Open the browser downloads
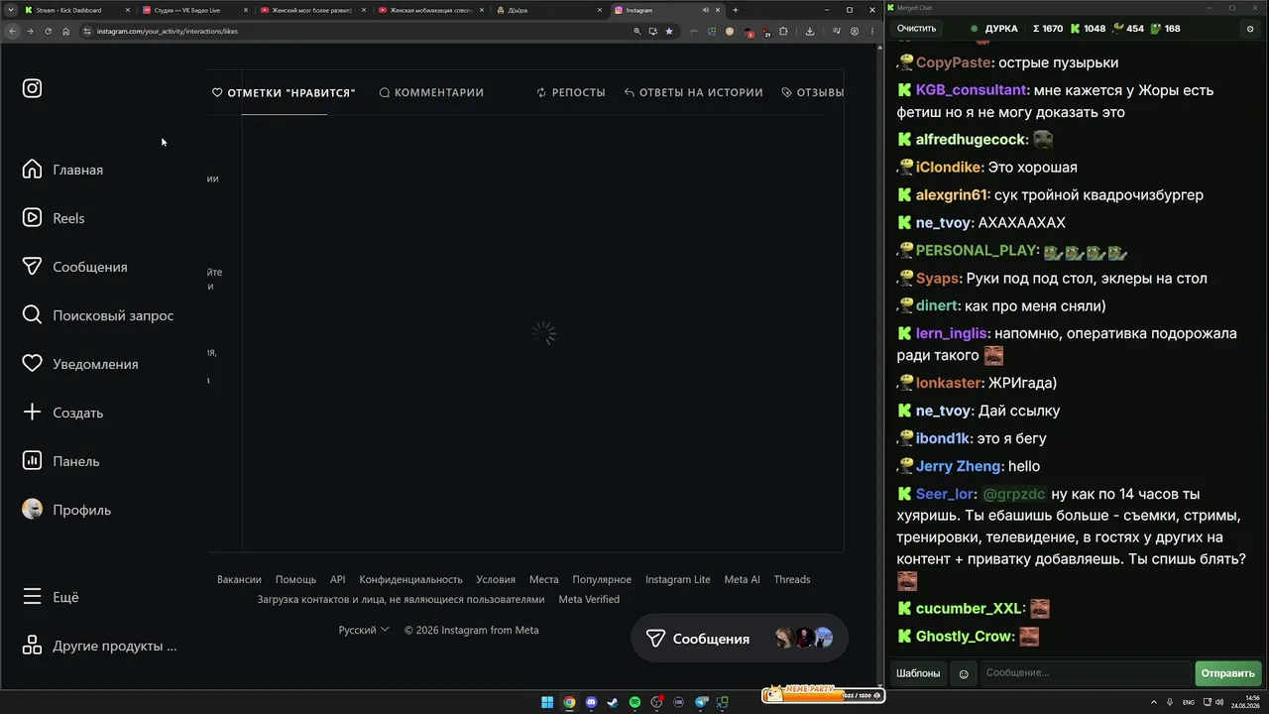 (x=810, y=31)
